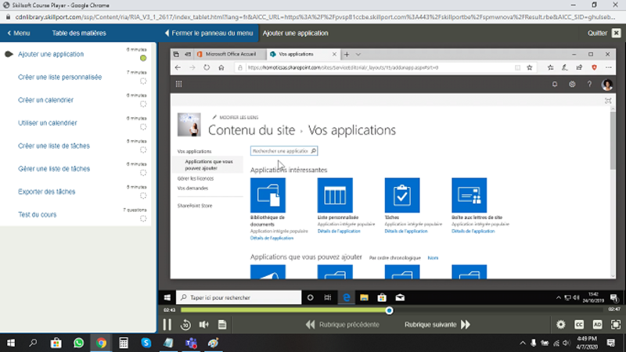Click SharePoint notifications bell icon
Viewport: 626px width, 352px height.
(x=555, y=84)
